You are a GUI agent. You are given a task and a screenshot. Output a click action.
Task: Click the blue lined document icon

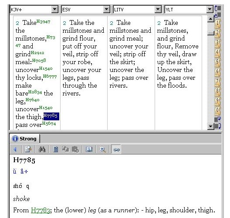55,150
